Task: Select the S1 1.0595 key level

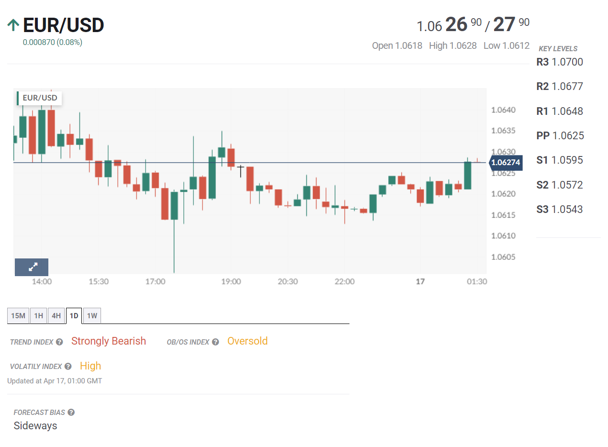Action: tap(560, 160)
